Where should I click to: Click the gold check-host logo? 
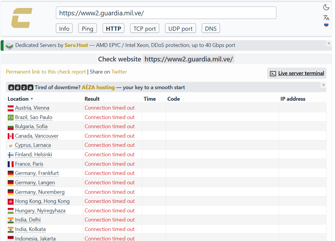[x=22, y=18]
